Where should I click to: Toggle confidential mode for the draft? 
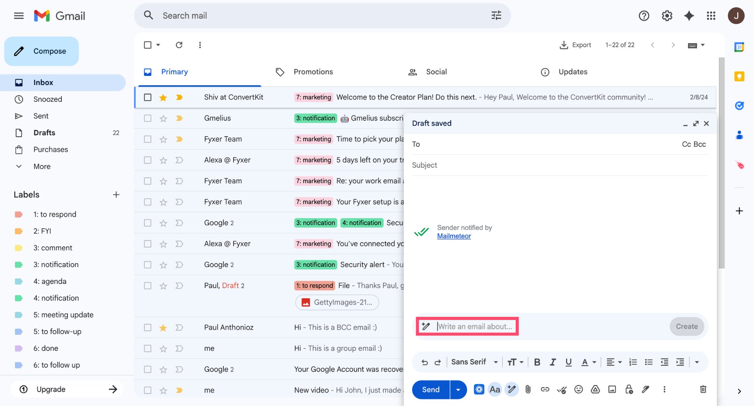[x=628, y=389]
